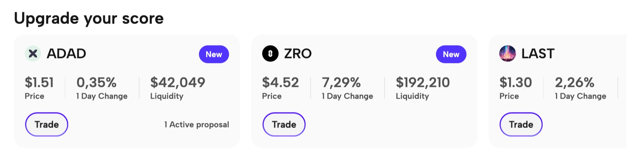The height and width of the screenshot is (159, 641).
Task: Click the New badge on ZRO
Action: click(x=451, y=54)
